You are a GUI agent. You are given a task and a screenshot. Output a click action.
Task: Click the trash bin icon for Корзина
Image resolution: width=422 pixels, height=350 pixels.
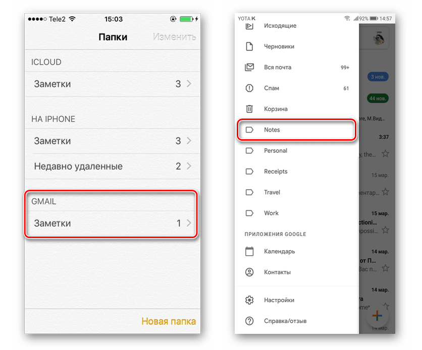[x=249, y=109]
